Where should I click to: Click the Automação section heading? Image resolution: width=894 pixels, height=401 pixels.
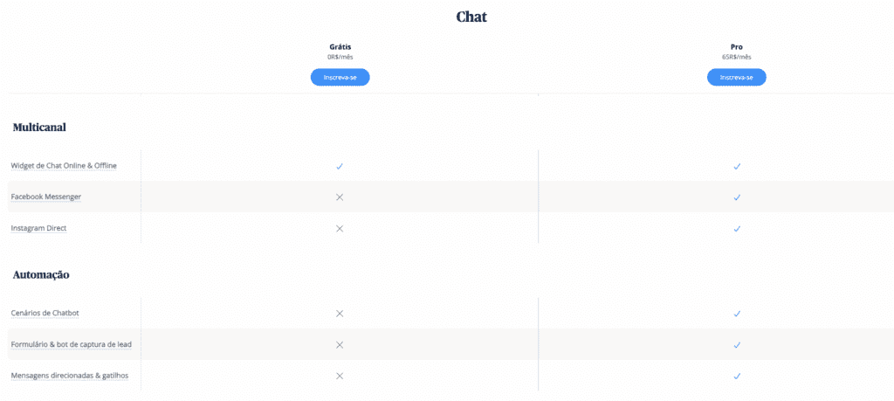[41, 275]
